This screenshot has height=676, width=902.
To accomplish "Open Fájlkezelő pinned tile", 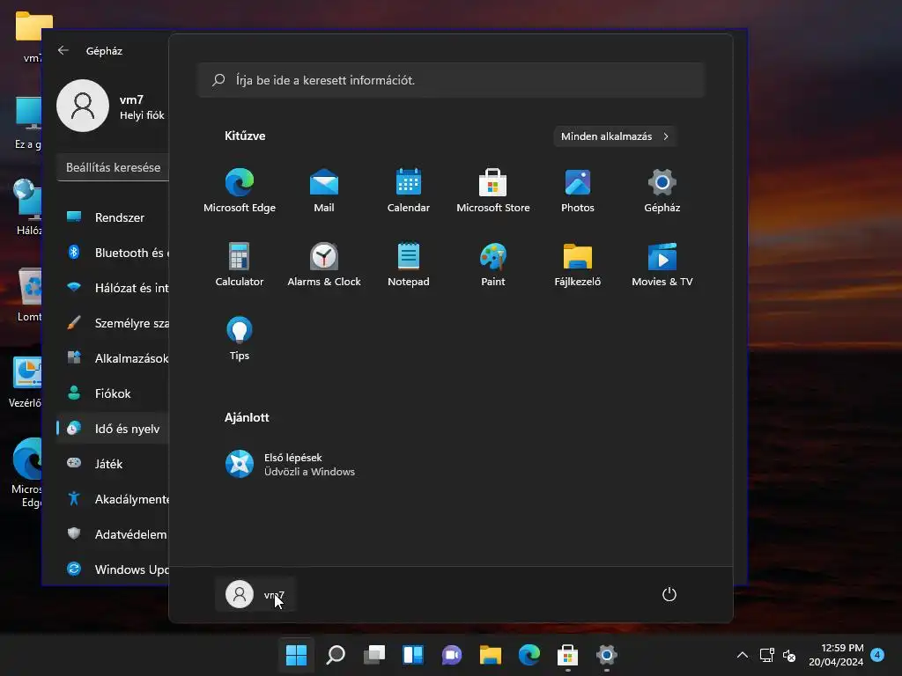I will click(578, 264).
